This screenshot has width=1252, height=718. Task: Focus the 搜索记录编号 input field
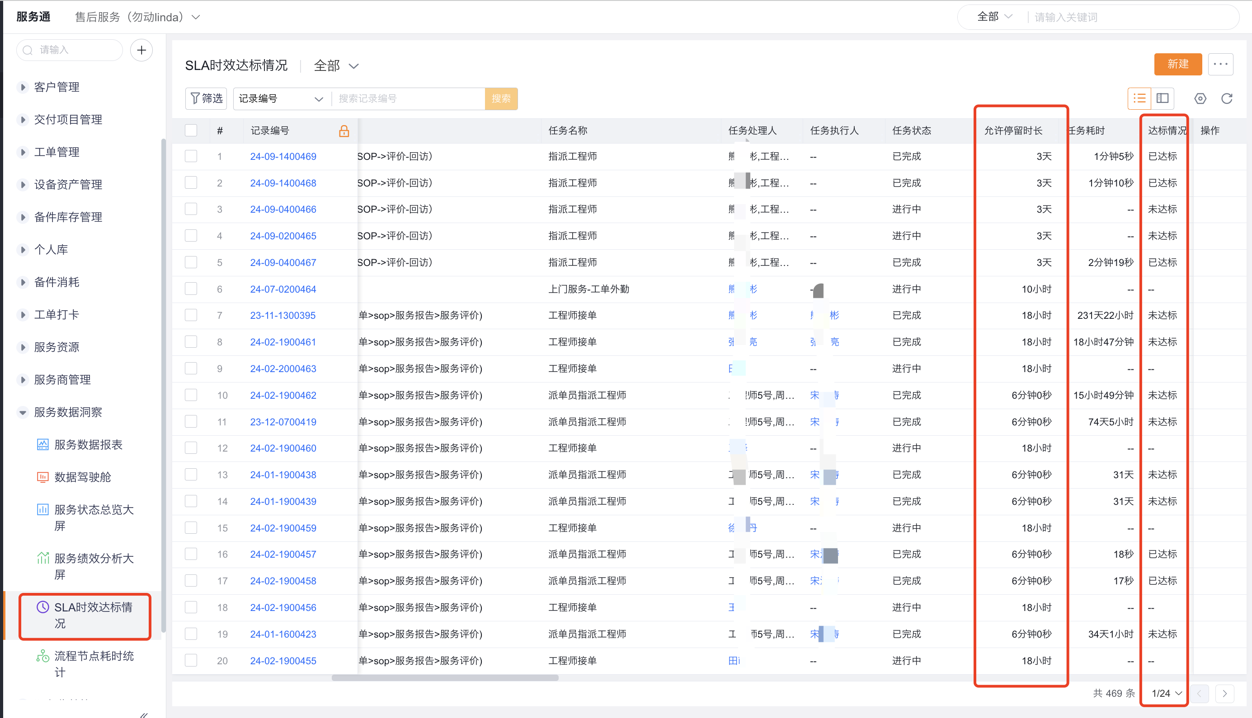409,98
